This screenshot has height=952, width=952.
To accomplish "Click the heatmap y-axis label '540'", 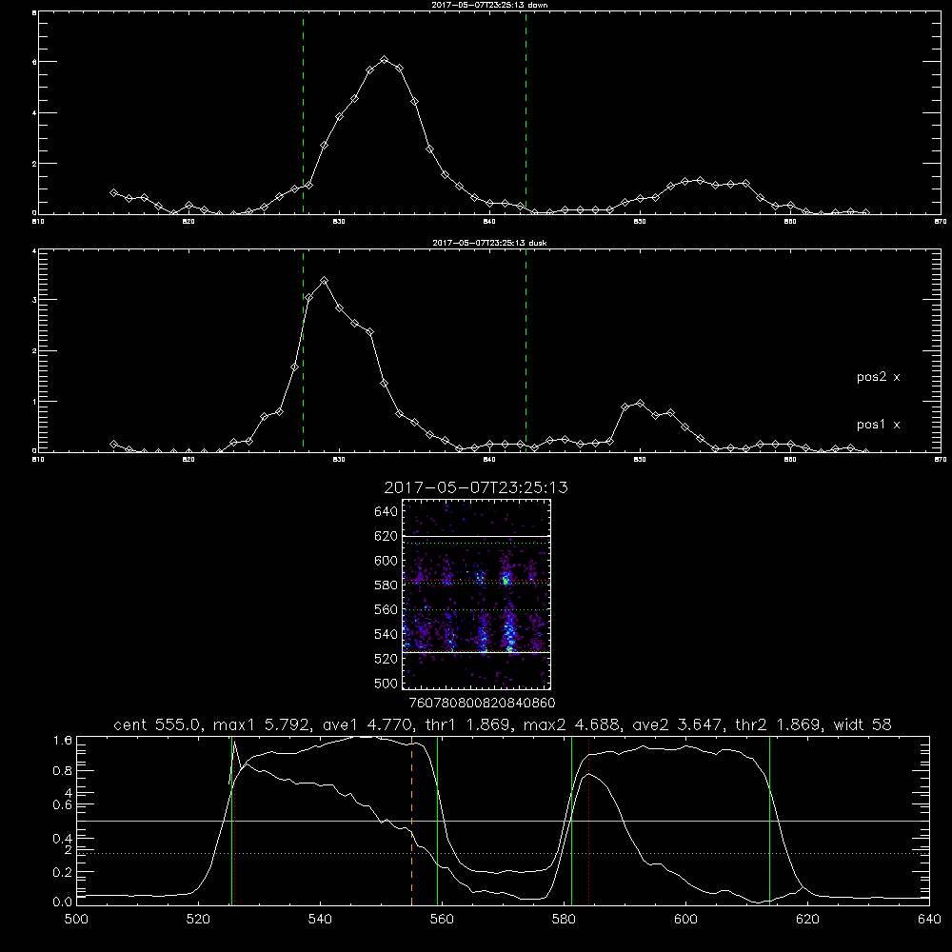I will [387, 634].
